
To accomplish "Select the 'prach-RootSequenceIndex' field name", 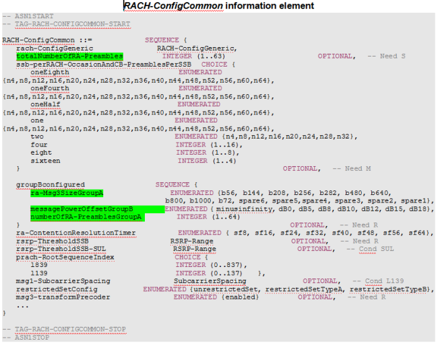I will [x=65, y=257].
